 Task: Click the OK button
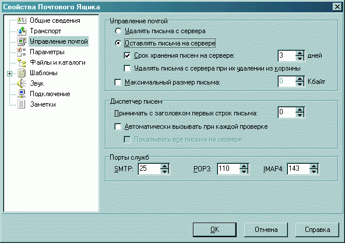point(214,230)
